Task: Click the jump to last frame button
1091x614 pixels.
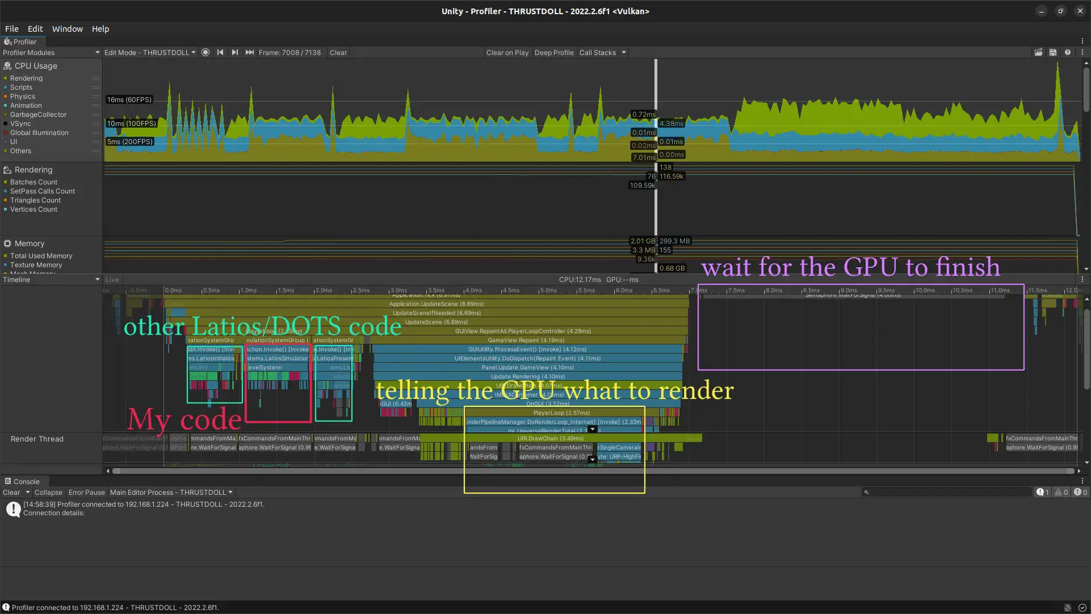Action: point(250,52)
